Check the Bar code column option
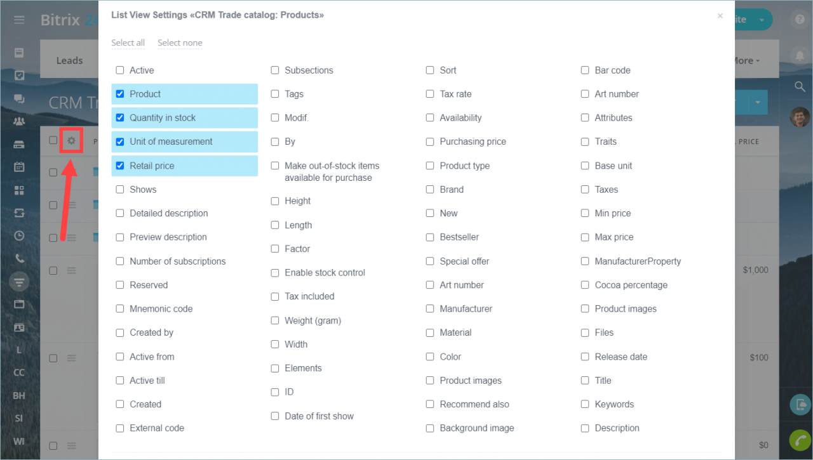 coord(585,70)
